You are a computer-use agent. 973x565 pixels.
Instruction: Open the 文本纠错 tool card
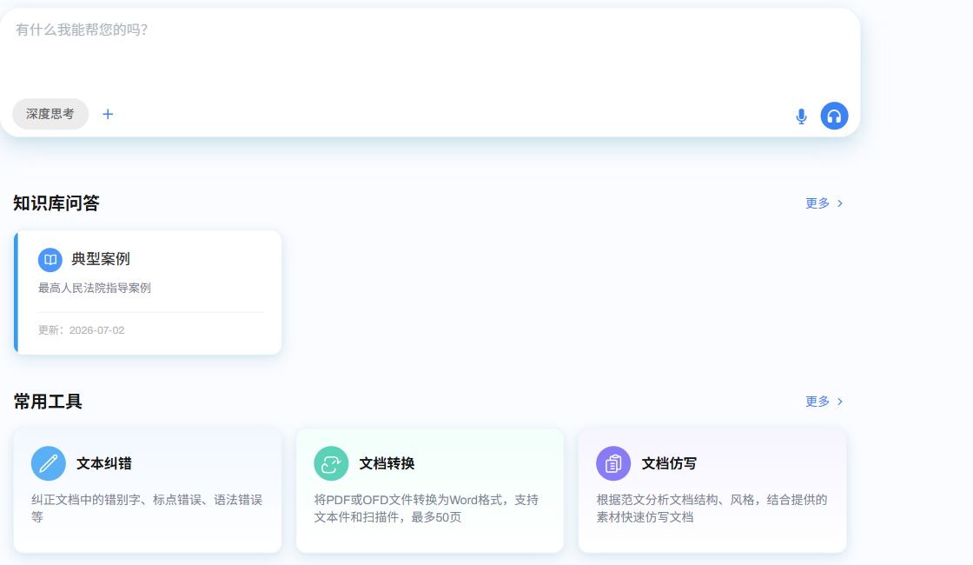click(148, 490)
